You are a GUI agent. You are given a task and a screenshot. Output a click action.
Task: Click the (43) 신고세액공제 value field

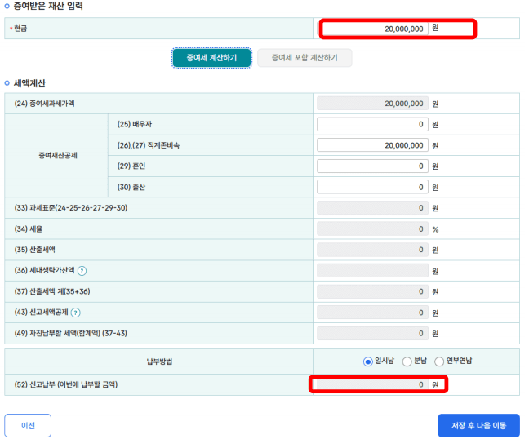(x=372, y=313)
